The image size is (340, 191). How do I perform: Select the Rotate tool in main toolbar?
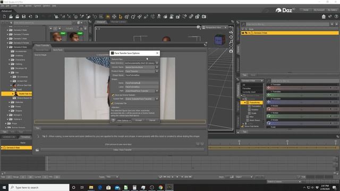(133, 16)
